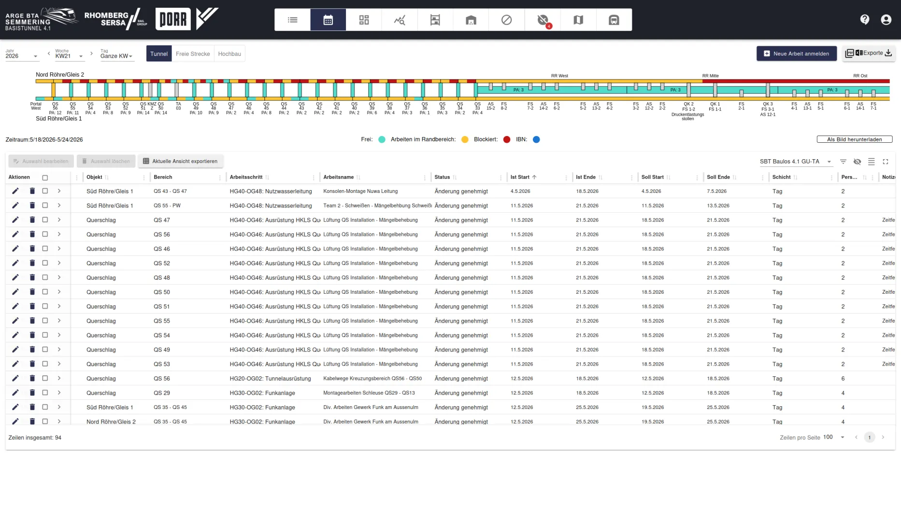The width and height of the screenshot is (901, 506).
Task: Open the Arbeitsschritt column options menu
Action: point(313,178)
